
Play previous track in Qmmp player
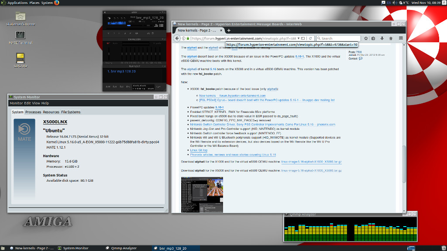click(x=109, y=33)
